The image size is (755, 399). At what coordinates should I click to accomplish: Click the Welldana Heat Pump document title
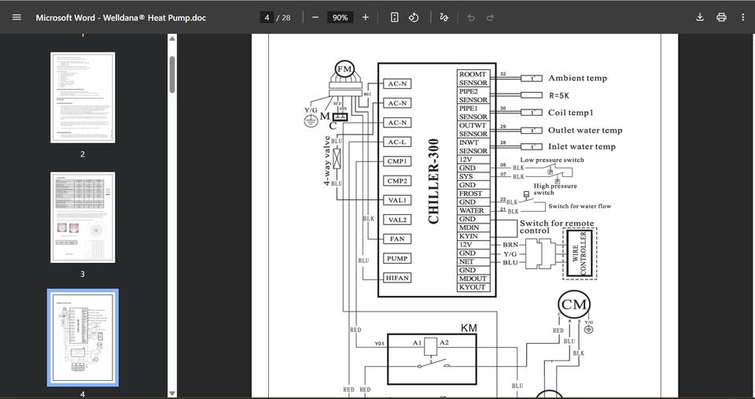[120, 17]
